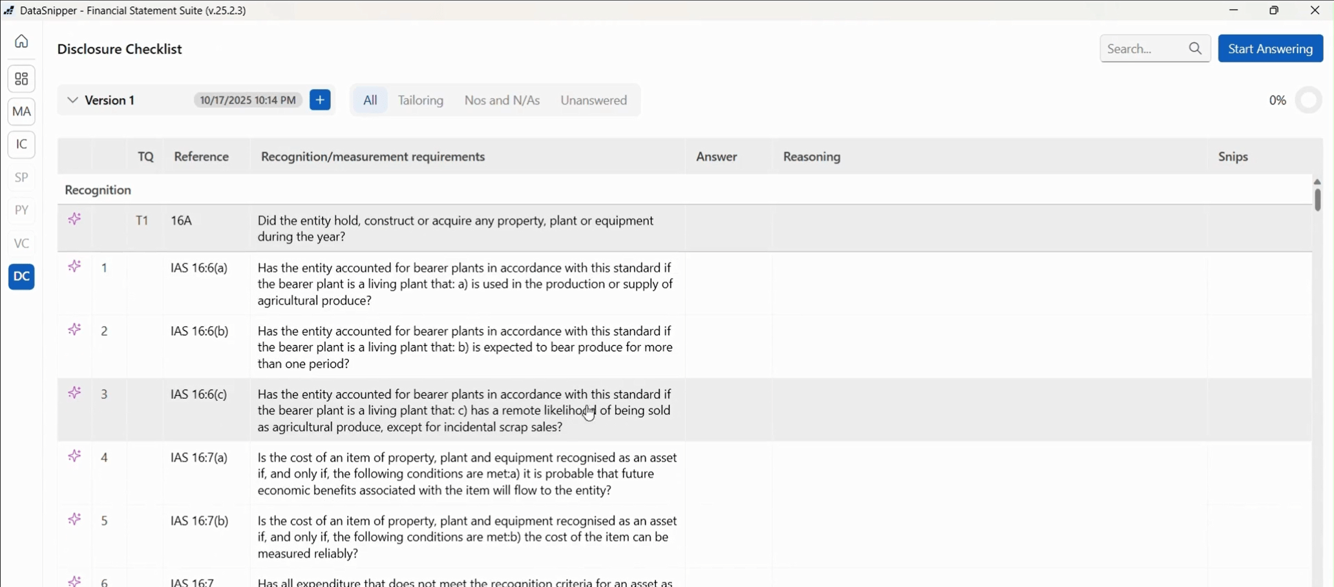The width and height of the screenshot is (1334, 587).
Task: Click the AI sparkle icon on question T1
Action: coord(74,219)
